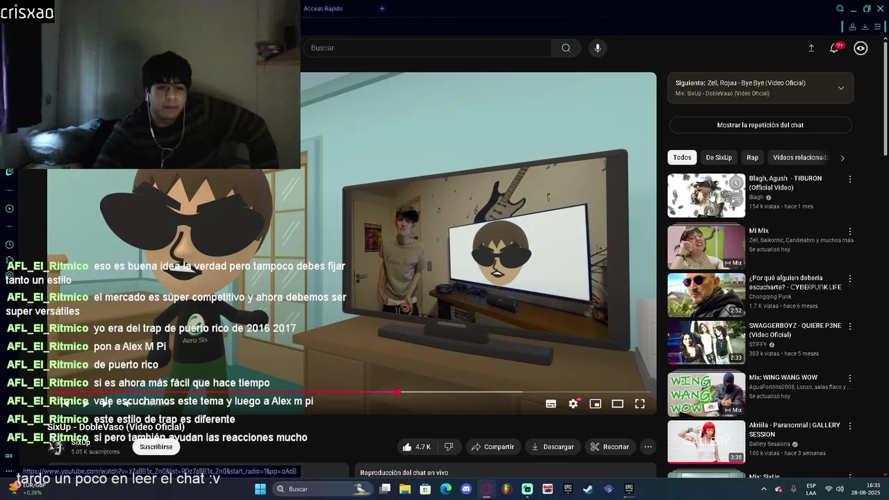The height and width of the screenshot is (500, 889).
Task: Open browser search tabs magnifier icon
Action: click(x=840, y=9)
